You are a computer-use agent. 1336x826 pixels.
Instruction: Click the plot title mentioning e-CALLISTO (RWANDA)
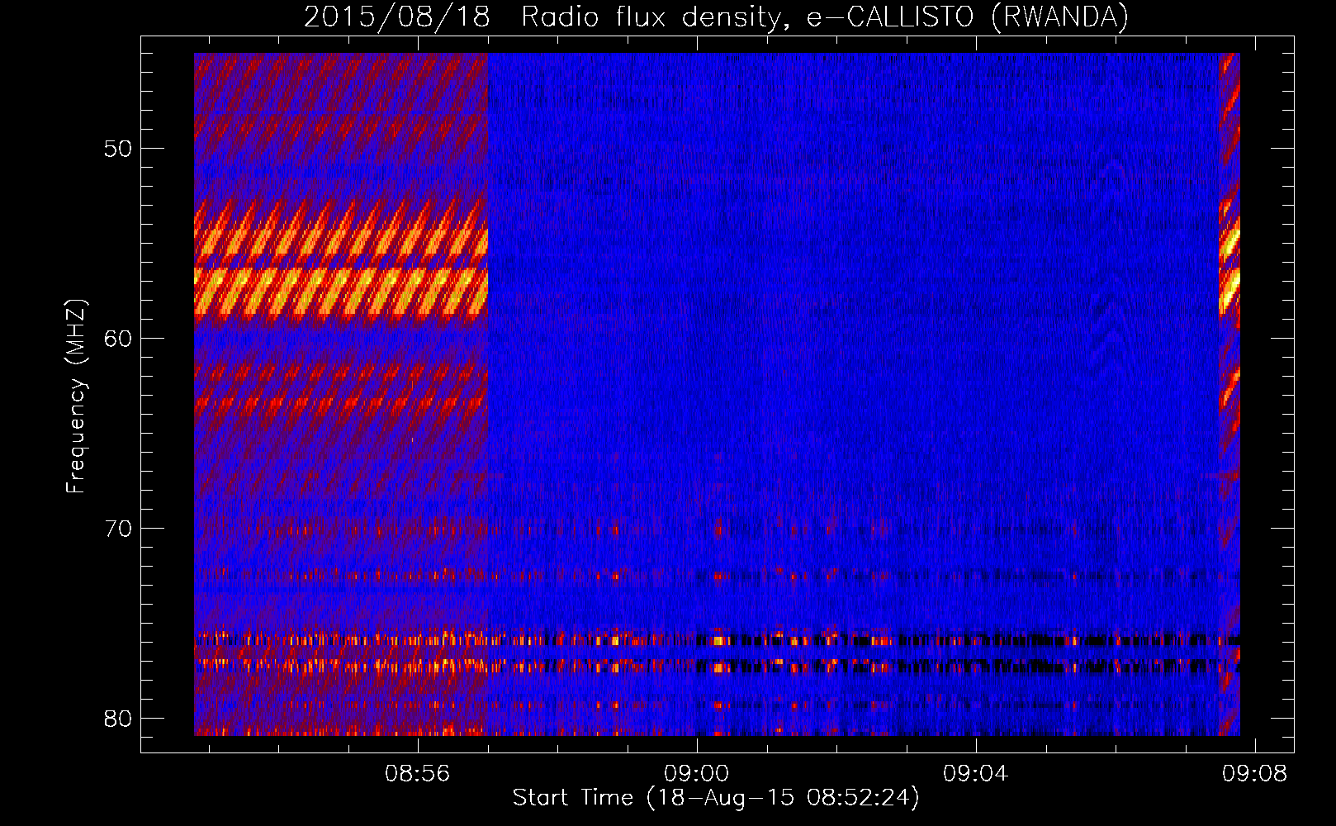[716, 17]
